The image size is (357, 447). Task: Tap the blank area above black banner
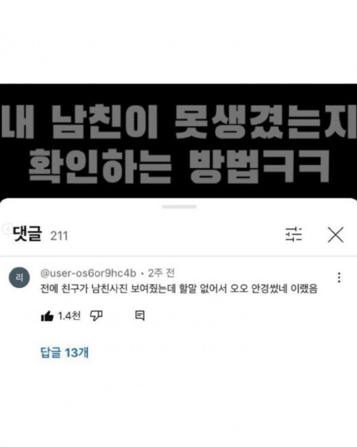pyautogui.click(x=178, y=42)
